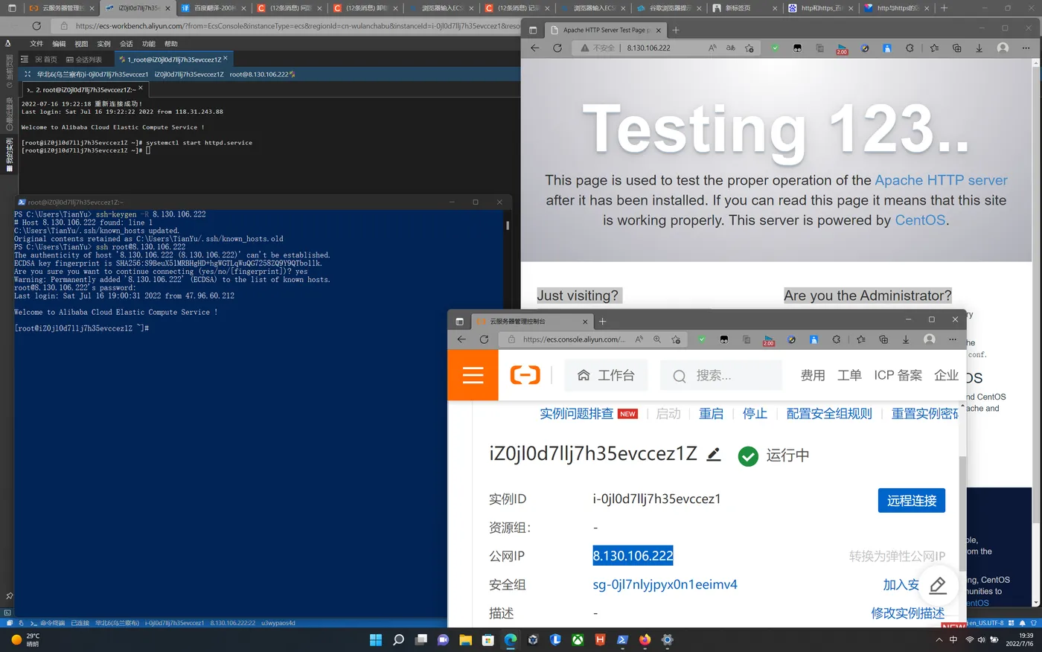Open the collections icon in Apache window

(957, 48)
